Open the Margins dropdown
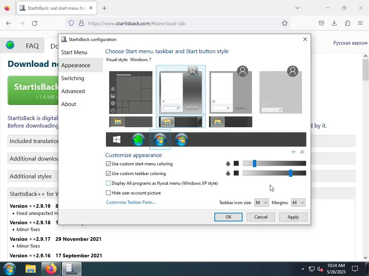The height and width of the screenshot is (276, 369). coord(298,203)
